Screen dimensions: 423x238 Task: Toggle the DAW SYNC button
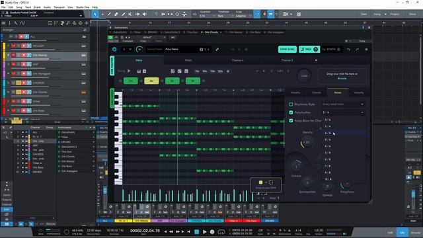point(288,50)
